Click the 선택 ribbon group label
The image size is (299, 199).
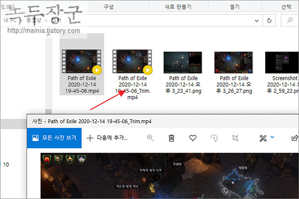286,7
